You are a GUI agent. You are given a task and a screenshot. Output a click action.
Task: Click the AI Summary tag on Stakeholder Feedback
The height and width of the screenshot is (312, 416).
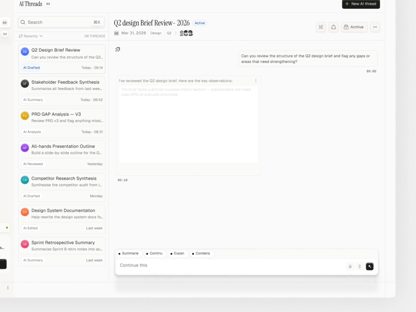point(33,100)
